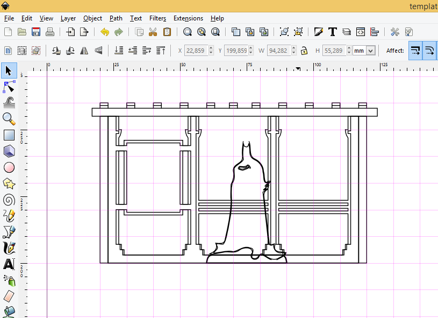
Task: Select the Star and polygon tool
Action: (x=9, y=184)
